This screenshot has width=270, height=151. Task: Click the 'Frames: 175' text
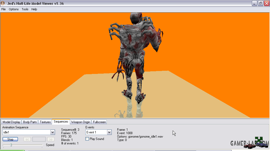[x=69, y=133]
